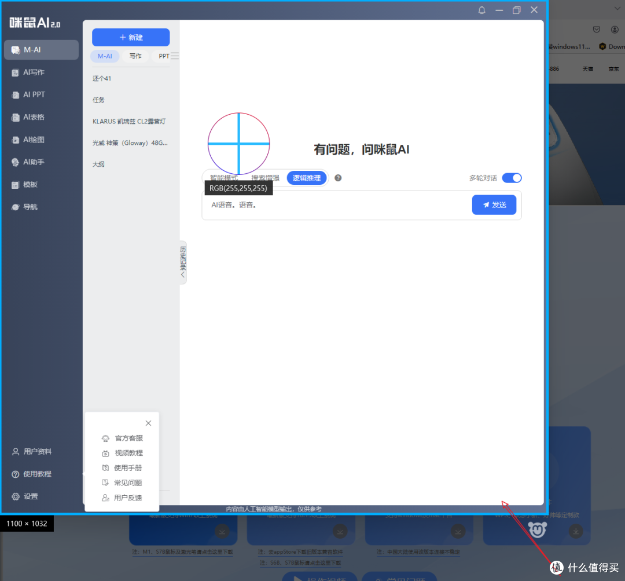The image size is (625, 581).
Task: Open history chat 光威 神策 (Gloway) 48G
Action: (131, 143)
